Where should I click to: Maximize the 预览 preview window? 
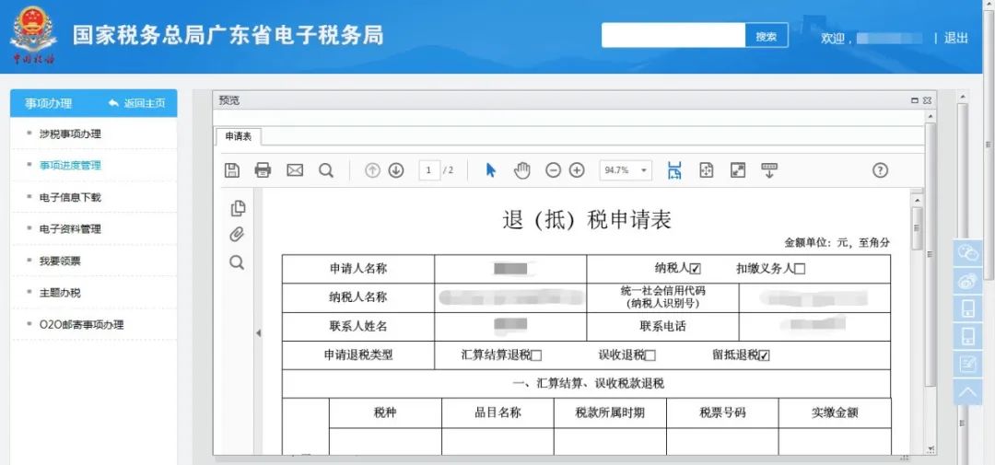(915, 100)
